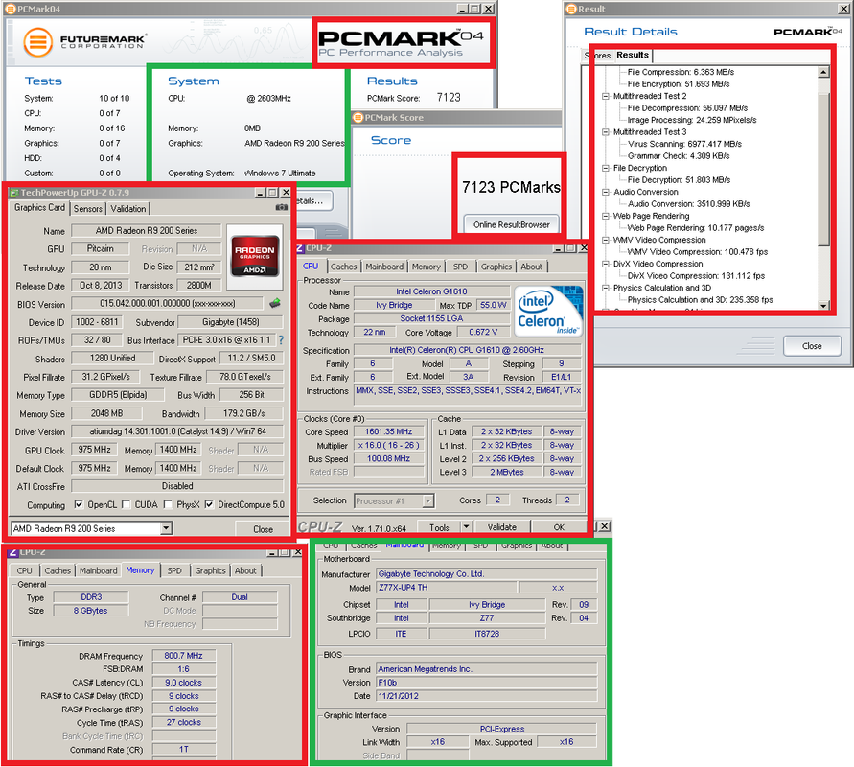This screenshot has height=767, width=854.
Task: Click the GPU-Z Name field AMD Radeon R9 200 Series
Action: tap(146, 230)
